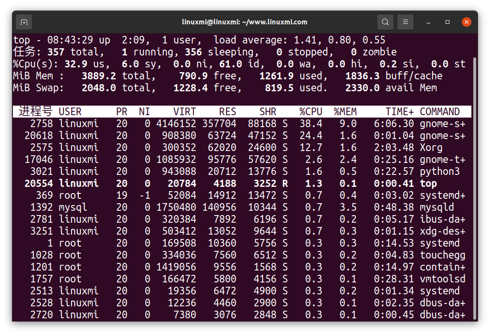
Task: Click PID 2513 in process list
Action: click(x=42, y=291)
